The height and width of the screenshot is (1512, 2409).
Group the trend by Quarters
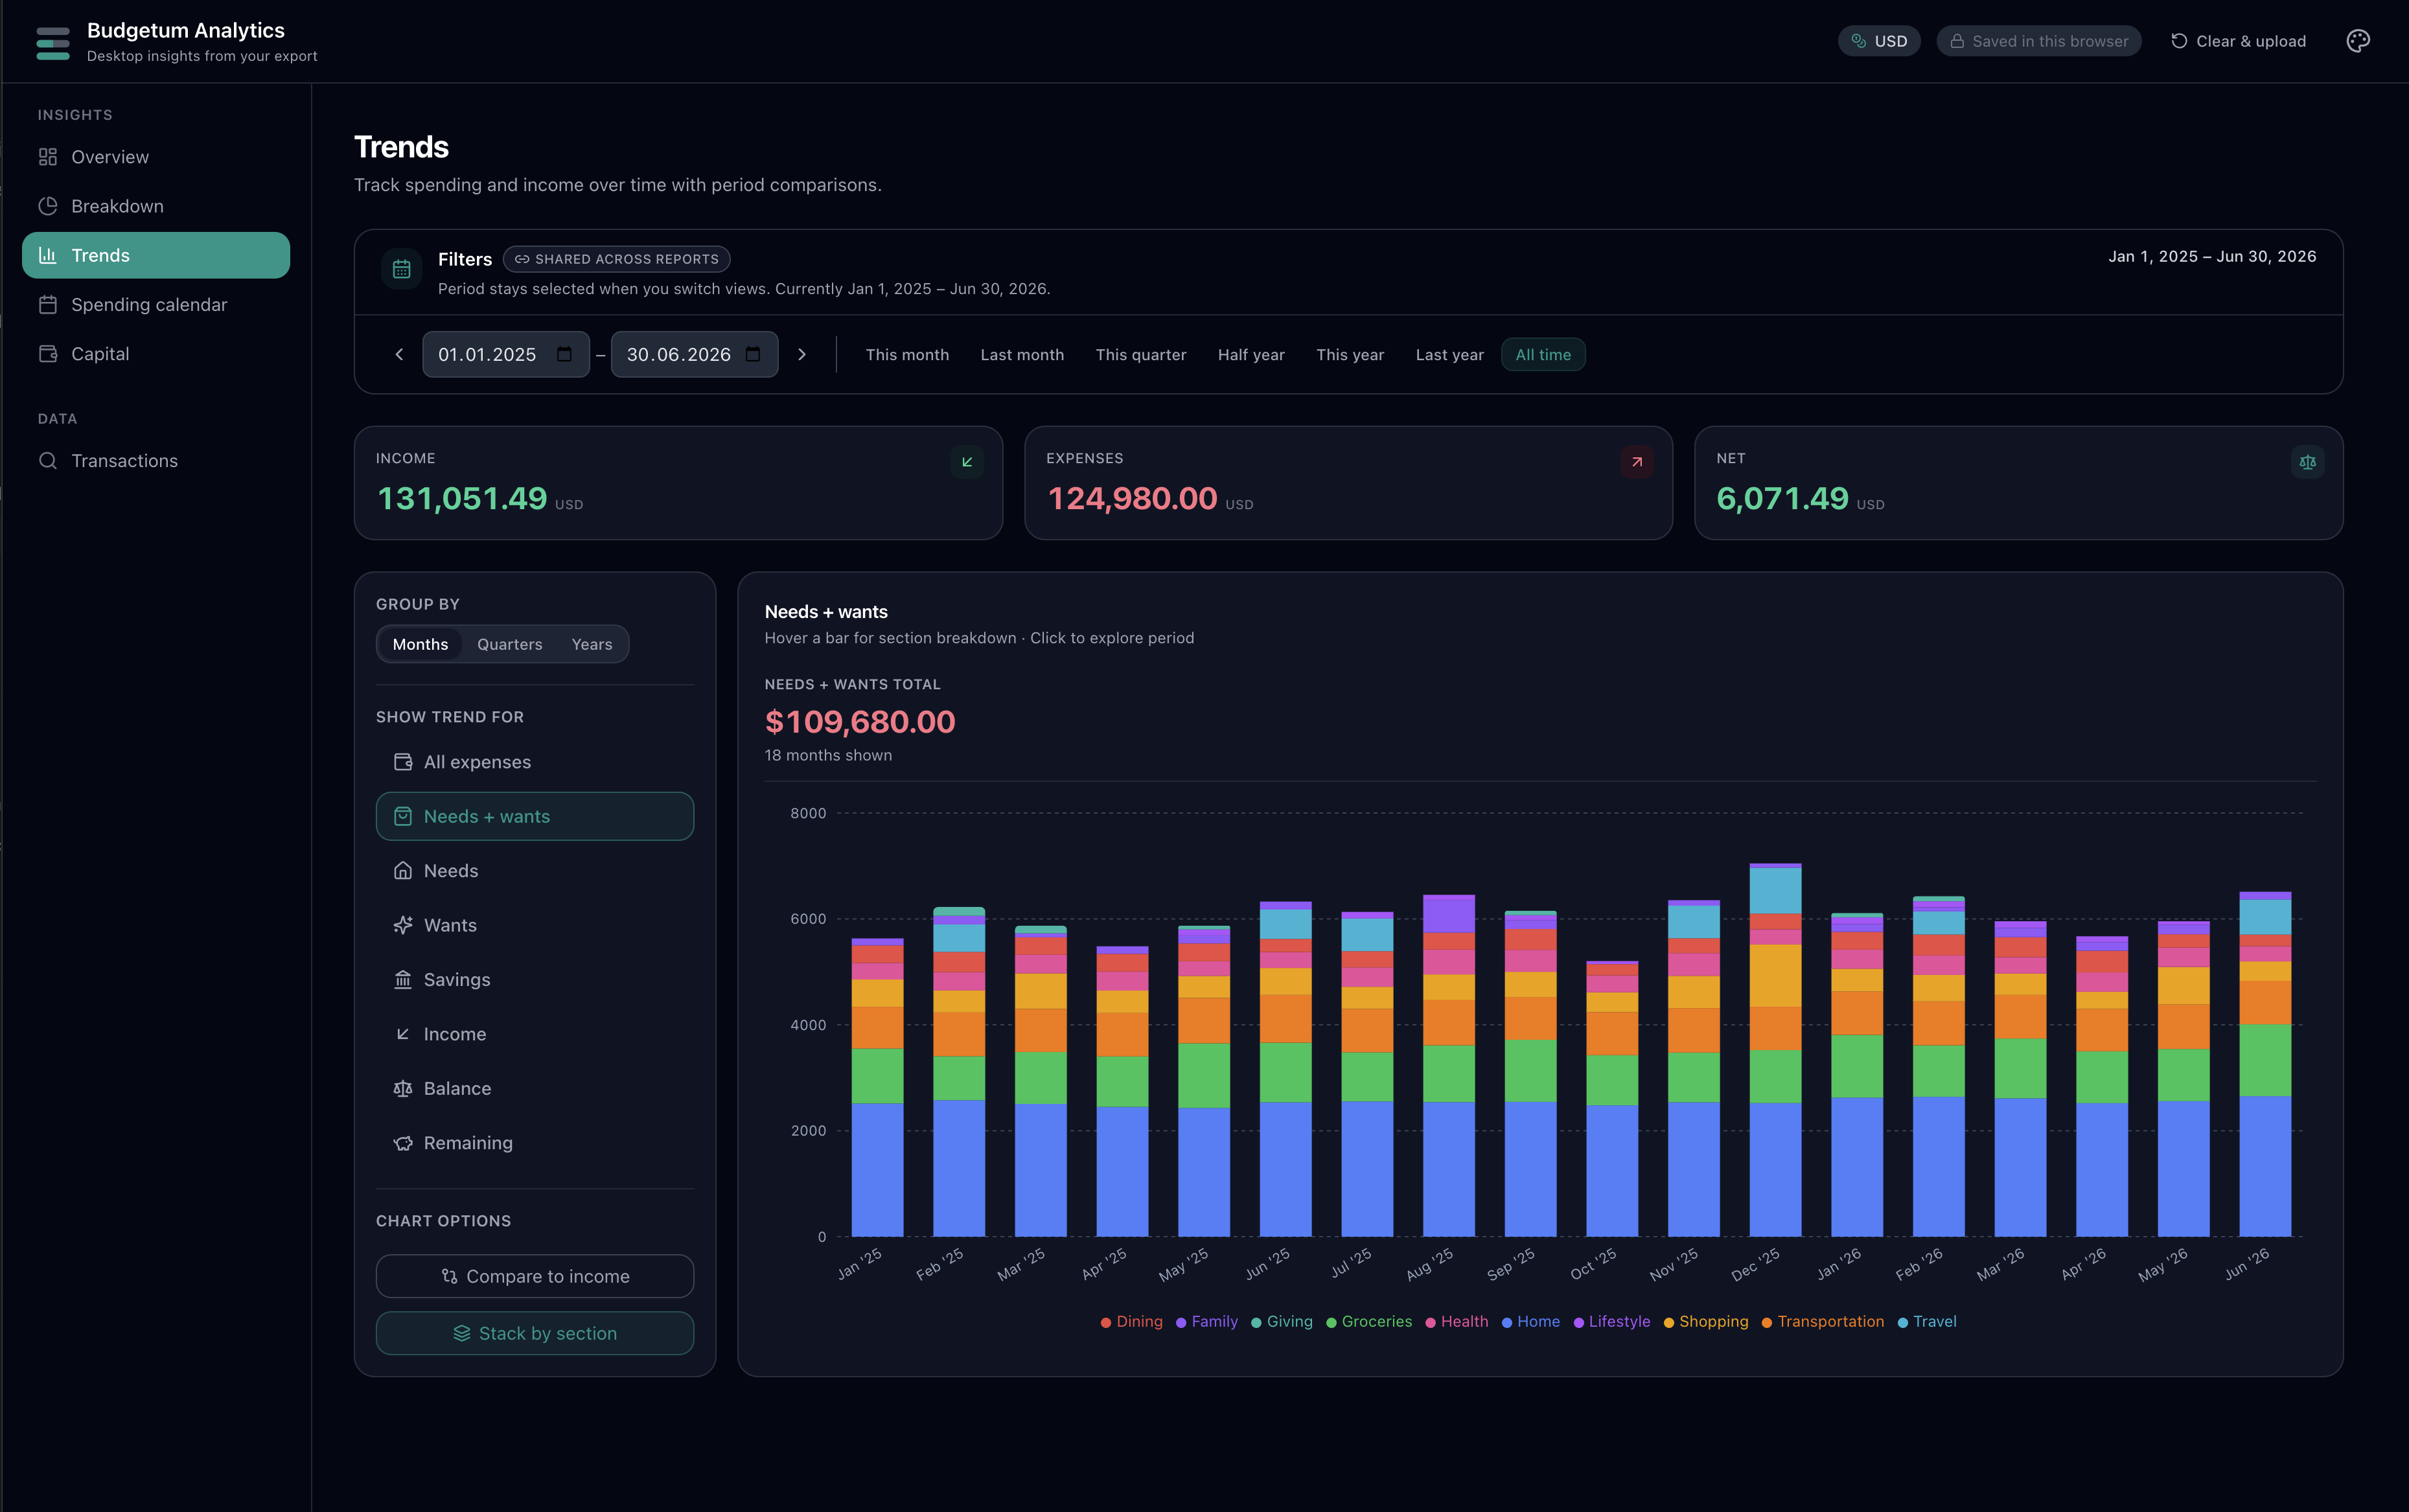(x=510, y=644)
